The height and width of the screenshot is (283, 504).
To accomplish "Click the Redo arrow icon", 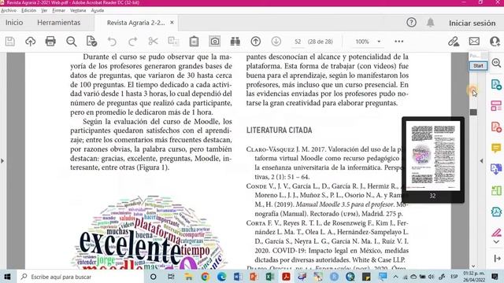I will (132, 42).
